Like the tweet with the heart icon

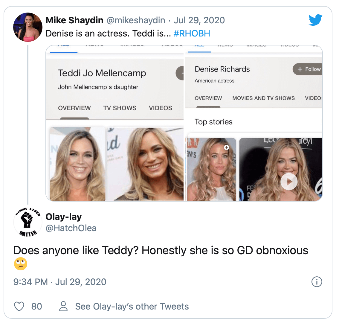click(19, 306)
